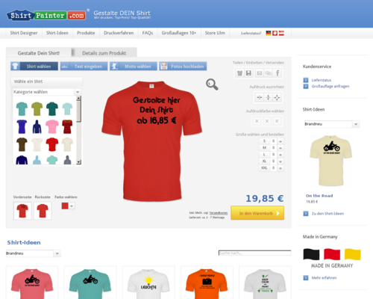This screenshot has width=373, height=299.
Task: Open Großauflage anfragen link
Action: [330, 86]
